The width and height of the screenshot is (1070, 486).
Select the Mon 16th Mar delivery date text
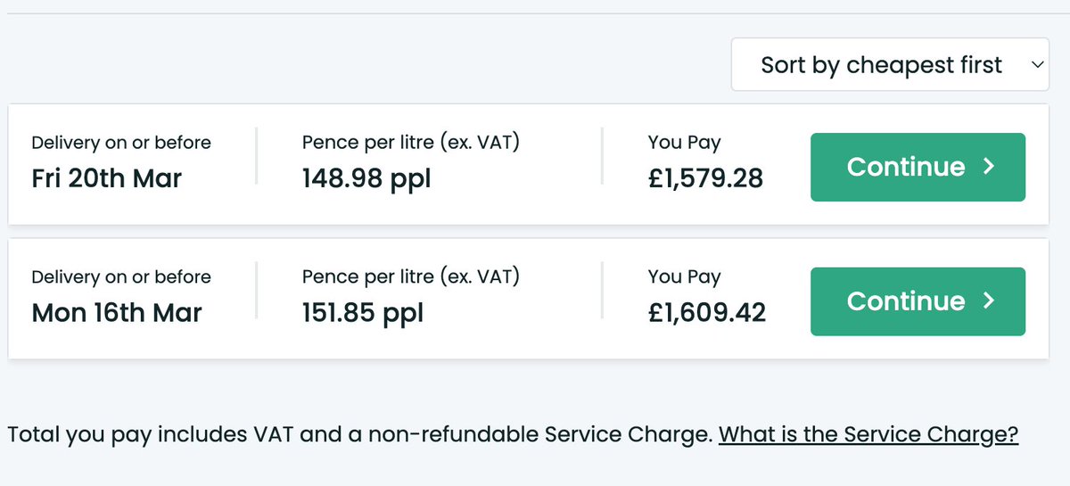click(117, 313)
